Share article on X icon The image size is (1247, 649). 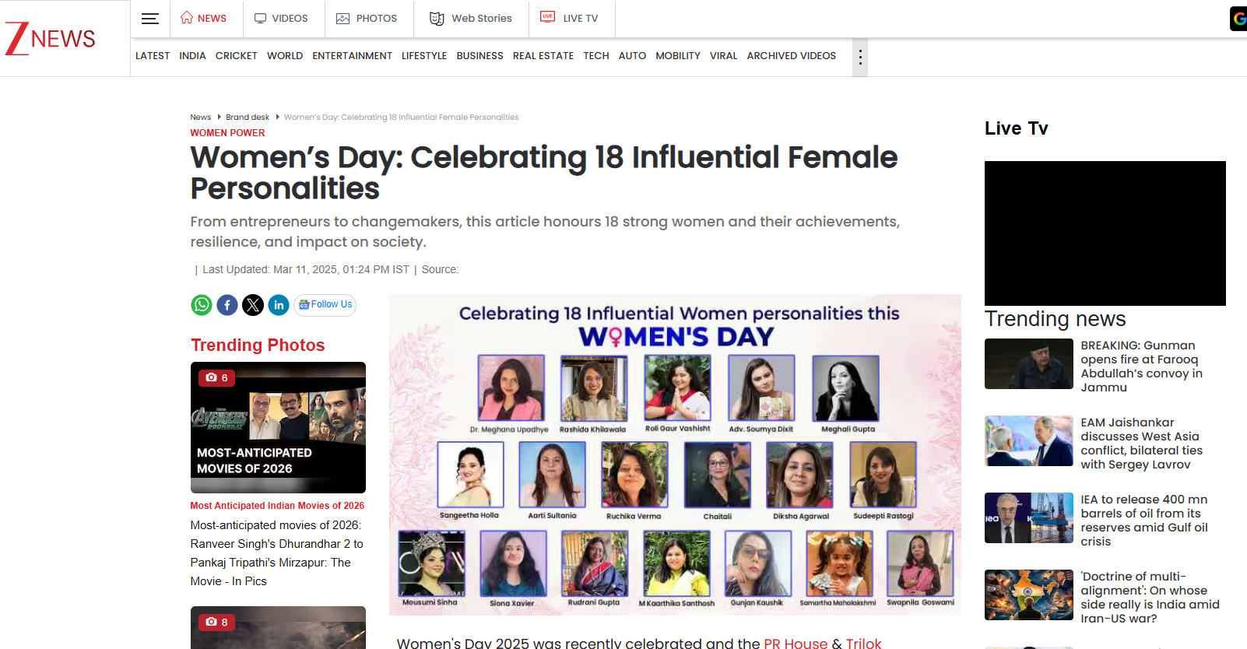[x=253, y=305]
